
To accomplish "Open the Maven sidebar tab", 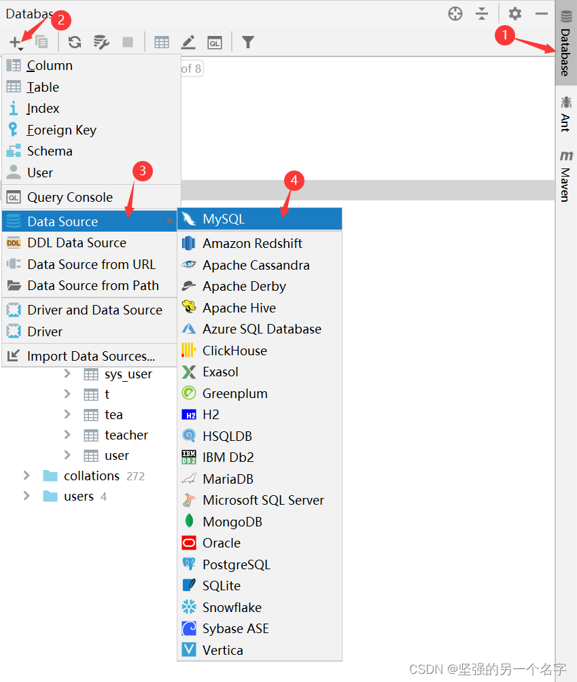I will pyautogui.click(x=565, y=175).
